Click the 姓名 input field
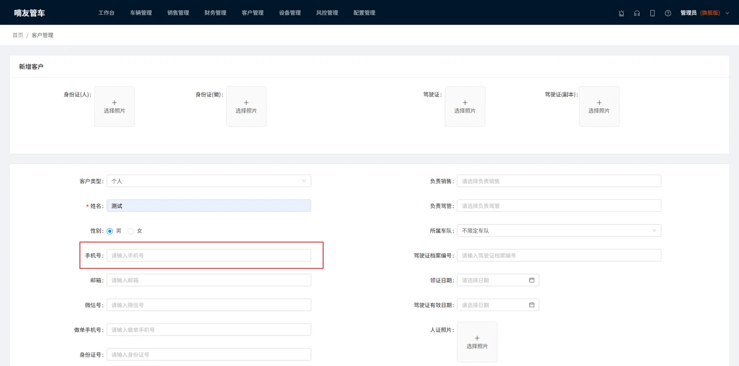739x366 pixels. click(209, 206)
